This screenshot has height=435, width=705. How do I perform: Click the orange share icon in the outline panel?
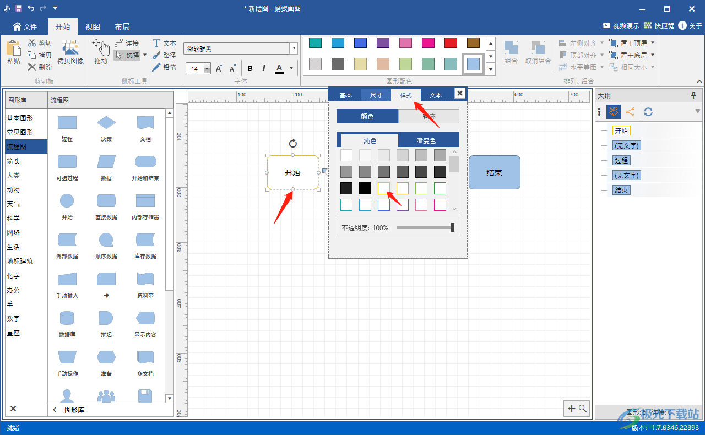pos(630,112)
